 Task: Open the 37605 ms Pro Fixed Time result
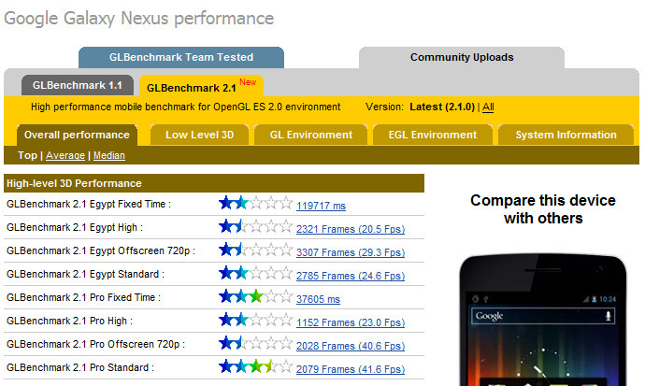318,299
